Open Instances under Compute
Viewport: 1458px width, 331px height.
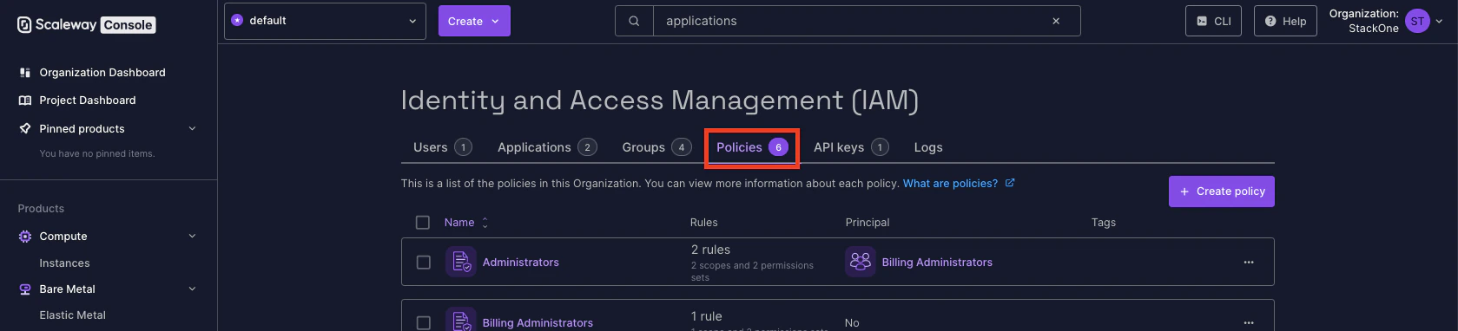pos(64,263)
